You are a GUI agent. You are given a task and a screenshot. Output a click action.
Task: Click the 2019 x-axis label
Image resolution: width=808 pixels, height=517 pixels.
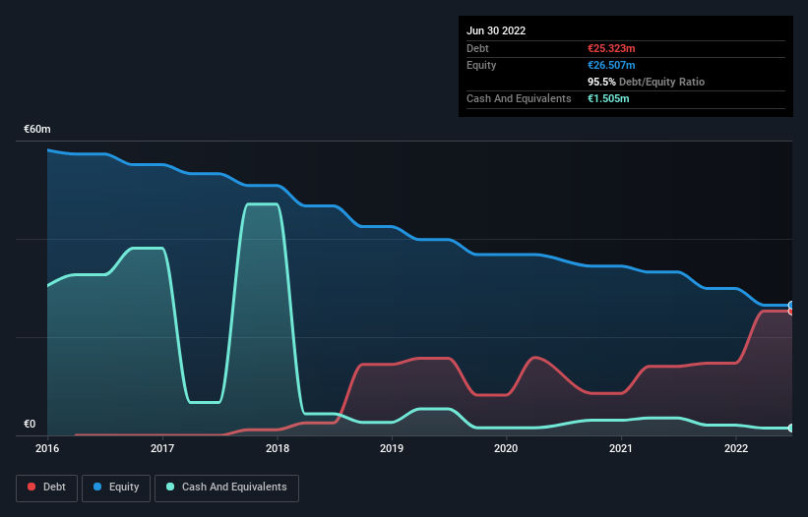(392, 448)
